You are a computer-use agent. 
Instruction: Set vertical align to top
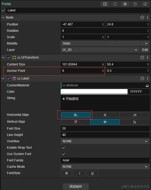[76, 122]
